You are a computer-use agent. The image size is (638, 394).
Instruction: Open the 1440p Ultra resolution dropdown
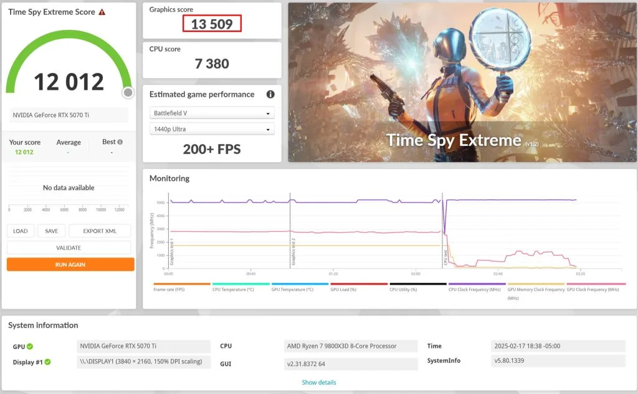212,129
